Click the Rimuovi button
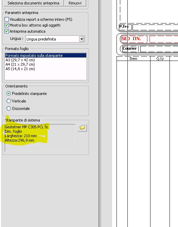The height and width of the screenshot is (227, 178). coord(75,3)
